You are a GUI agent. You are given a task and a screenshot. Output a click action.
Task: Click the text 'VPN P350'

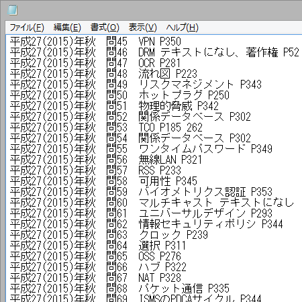pos(160,42)
